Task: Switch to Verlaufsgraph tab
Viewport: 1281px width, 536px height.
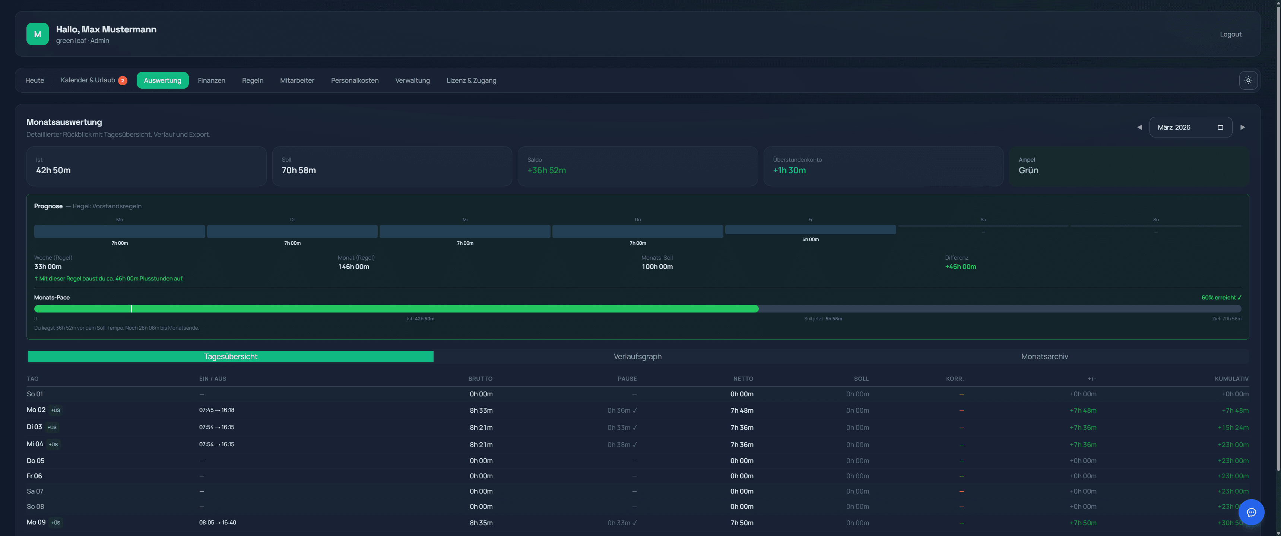Action: click(x=637, y=356)
